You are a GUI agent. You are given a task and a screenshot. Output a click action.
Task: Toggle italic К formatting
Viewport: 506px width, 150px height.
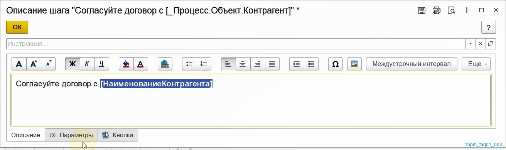tap(87, 64)
